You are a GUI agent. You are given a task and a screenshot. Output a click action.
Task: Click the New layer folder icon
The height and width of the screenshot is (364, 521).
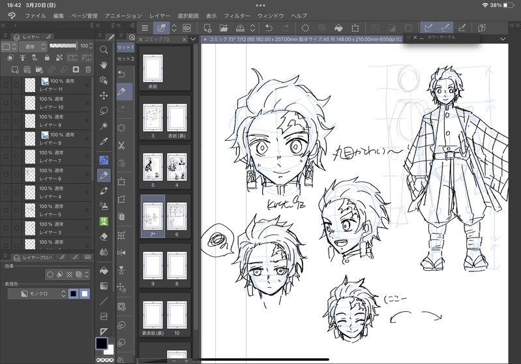coord(39,70)
